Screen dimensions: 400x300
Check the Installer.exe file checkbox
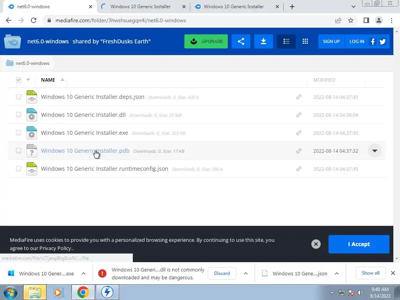click(x=18, y=133)
